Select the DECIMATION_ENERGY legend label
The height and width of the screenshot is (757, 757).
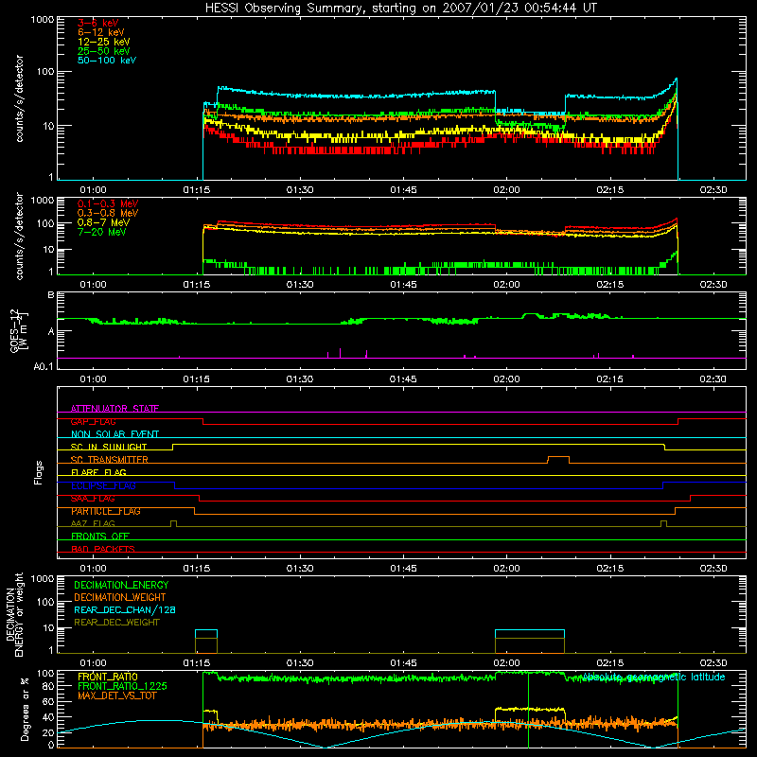click(121, 585)
